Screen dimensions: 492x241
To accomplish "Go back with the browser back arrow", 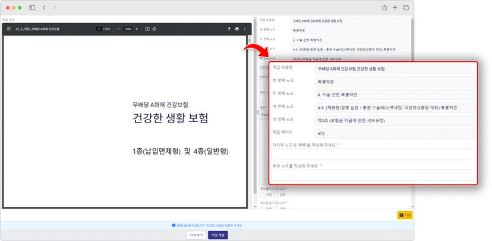I will pyautogui.click(x=44, y=8).
